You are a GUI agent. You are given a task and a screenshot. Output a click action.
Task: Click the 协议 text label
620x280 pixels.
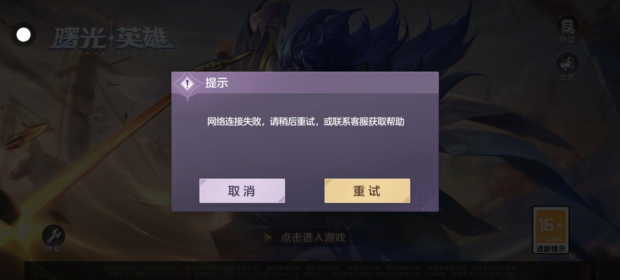pyautogui.click(x=568, y=40)
